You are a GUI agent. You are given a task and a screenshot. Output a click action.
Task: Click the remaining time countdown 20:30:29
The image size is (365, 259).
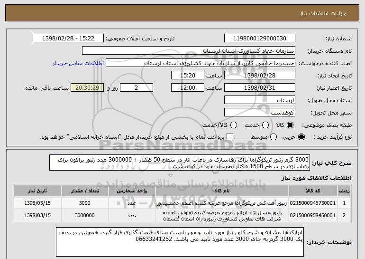(x=87, y=88)
